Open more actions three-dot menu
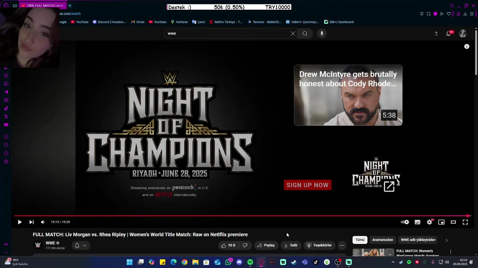The image size is (478, 268). coord(342,245)
